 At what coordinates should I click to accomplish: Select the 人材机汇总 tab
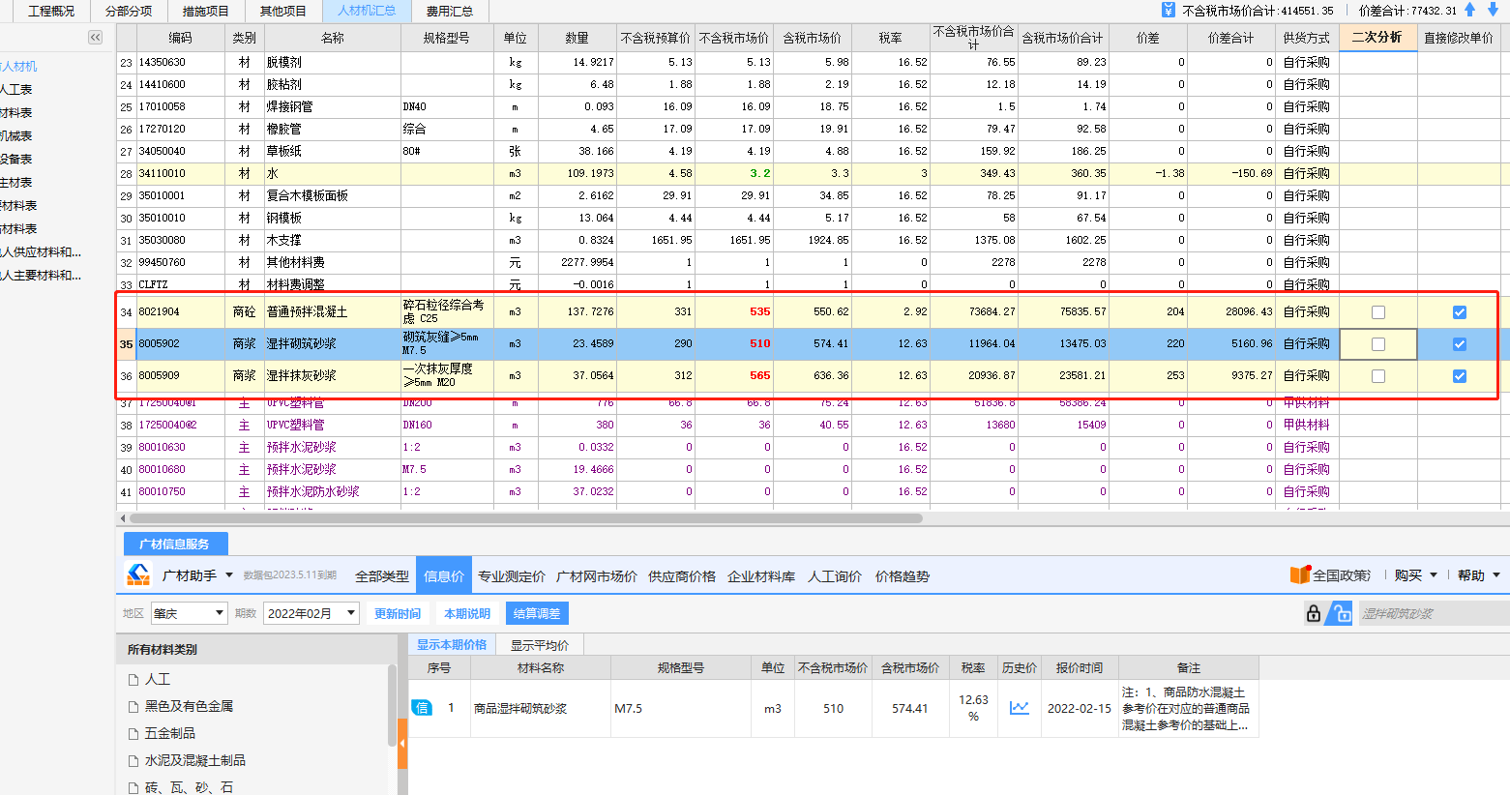point(367,12)
